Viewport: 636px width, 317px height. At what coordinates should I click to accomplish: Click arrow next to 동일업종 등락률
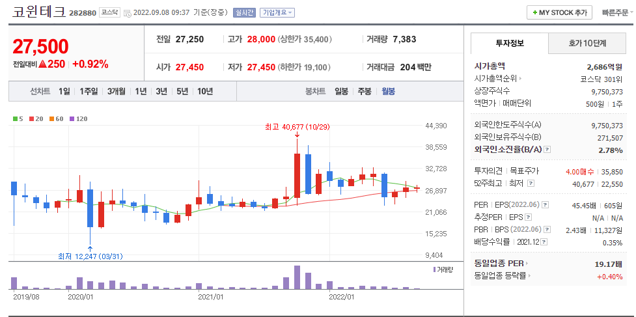pyautogui.click(x=530, y=276)
